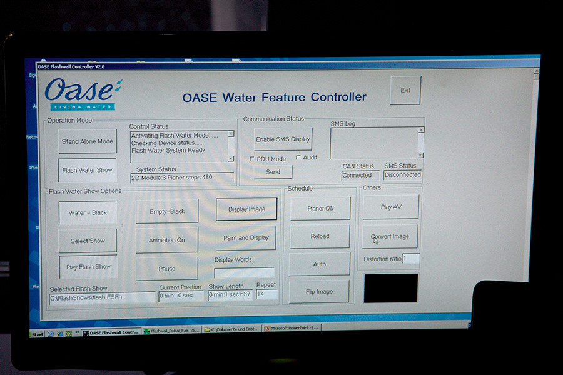Toggle the Audit checkbox
563x375 pixels.
point(298,157)
